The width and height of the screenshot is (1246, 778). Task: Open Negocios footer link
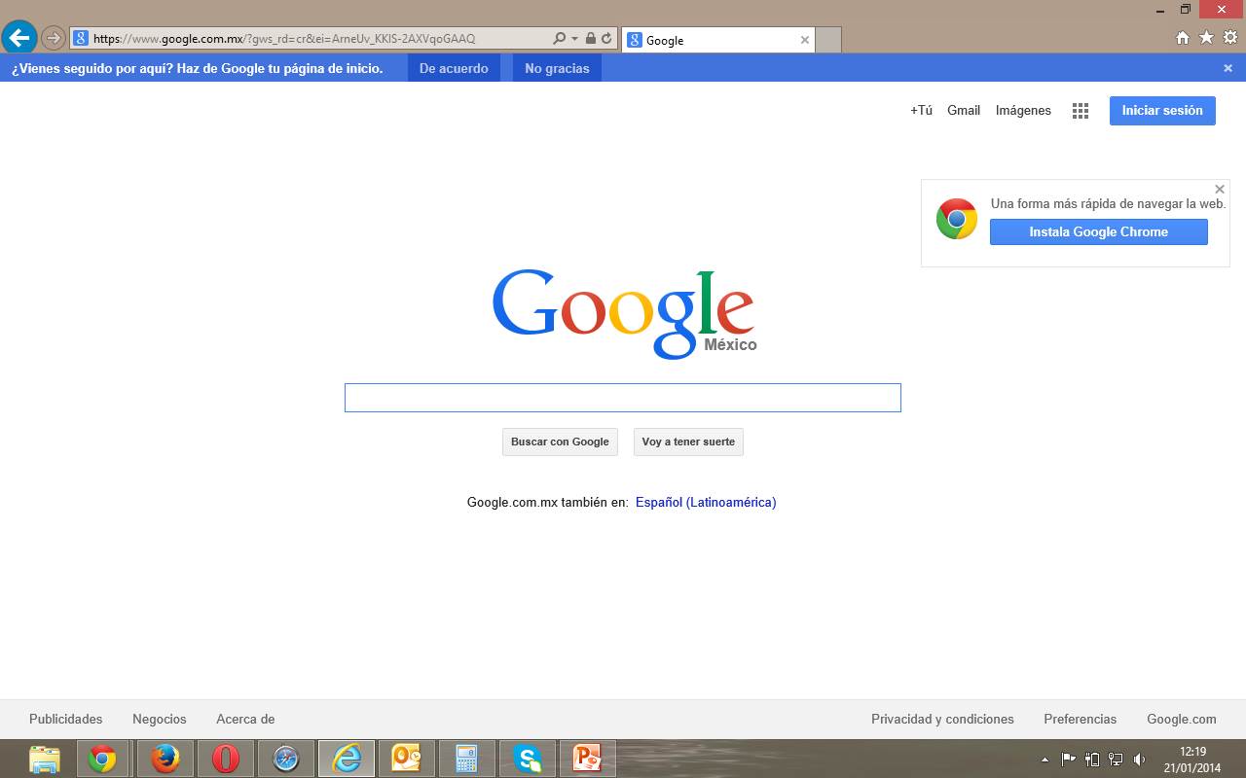[x=160, y=719]
